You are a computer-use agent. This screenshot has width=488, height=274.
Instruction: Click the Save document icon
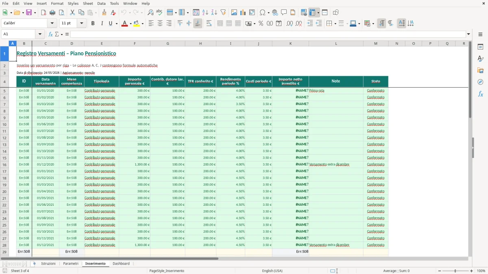tap(29, 13)
